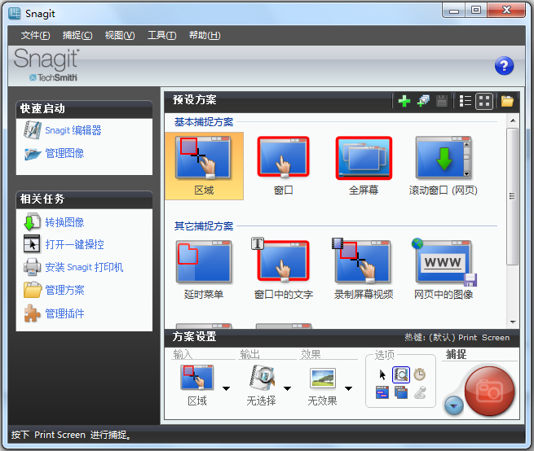Open the 管理插件 link
Viewport: 534px width, 451px height.
(64, 313)
